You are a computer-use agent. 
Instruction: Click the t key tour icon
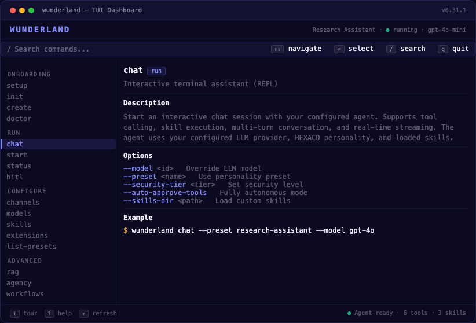tap(14, 314)
